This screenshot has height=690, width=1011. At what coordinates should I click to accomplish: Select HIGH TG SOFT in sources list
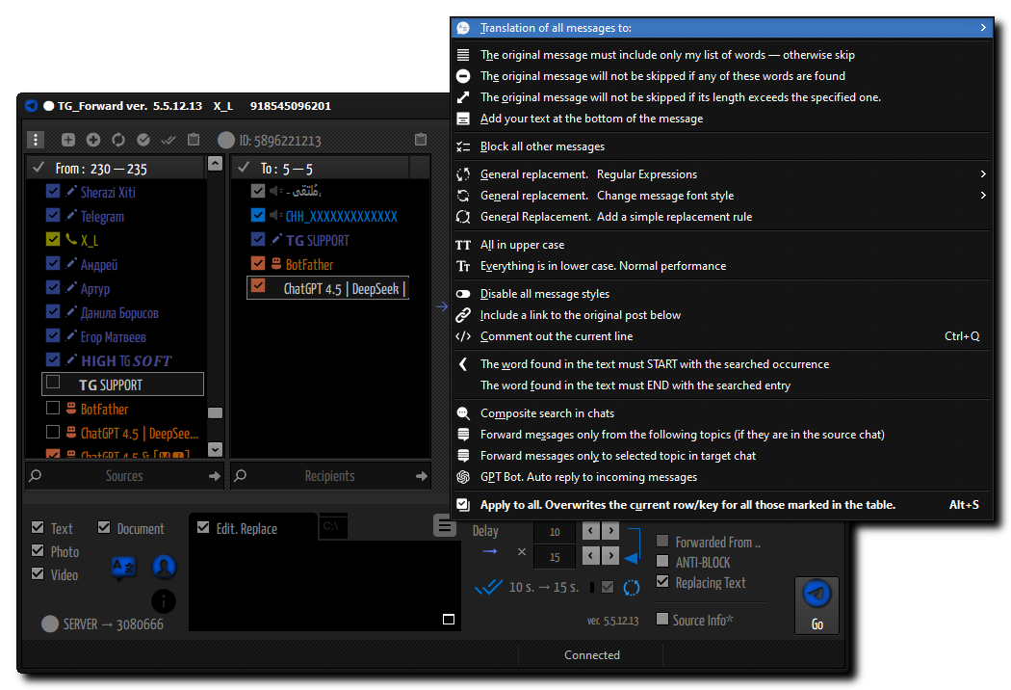pyautogui.click(x=126, y=360)
